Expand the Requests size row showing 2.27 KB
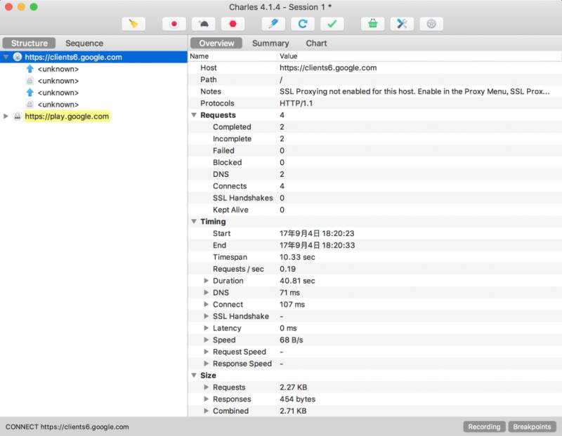562x436 pixels. (x=206, y=387)
